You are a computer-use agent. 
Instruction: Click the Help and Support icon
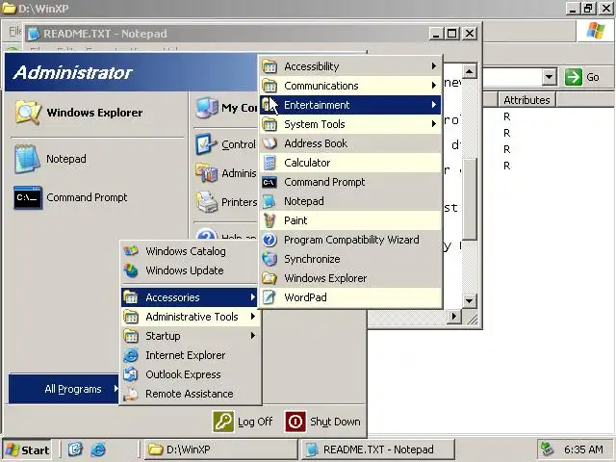(x=207, y=235)
